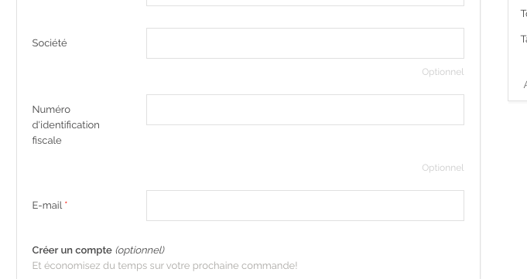
Task: Click the red asterisk next to E-mail
Action: click(x=66, y=202)
